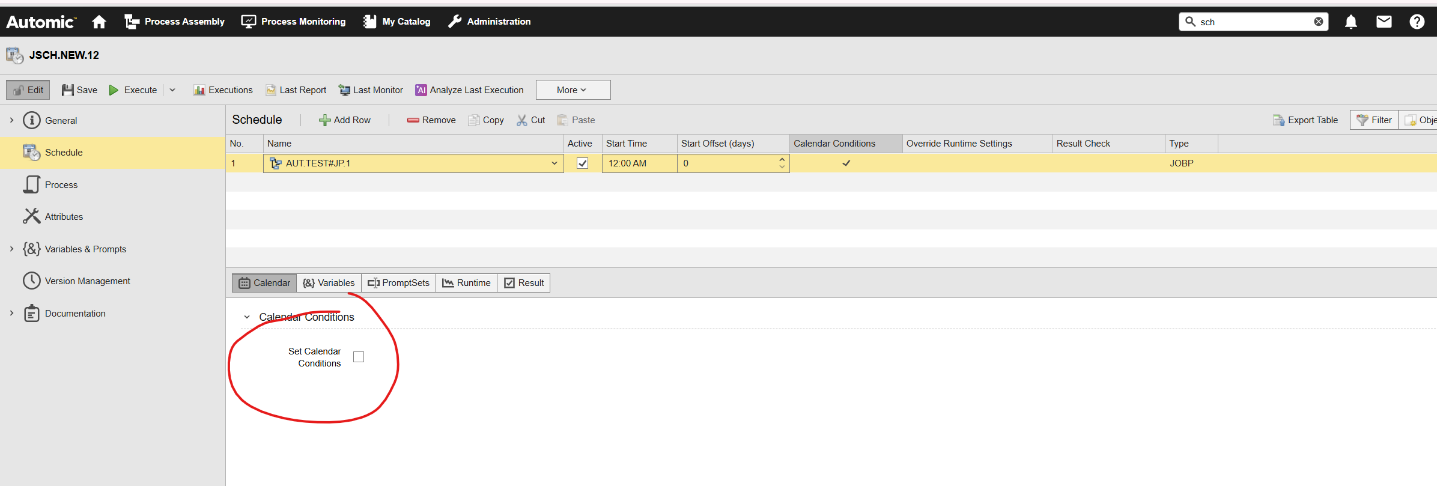This screenshot has width=1437, height=486.
Task: Save the schedule object
Action: 79,90
